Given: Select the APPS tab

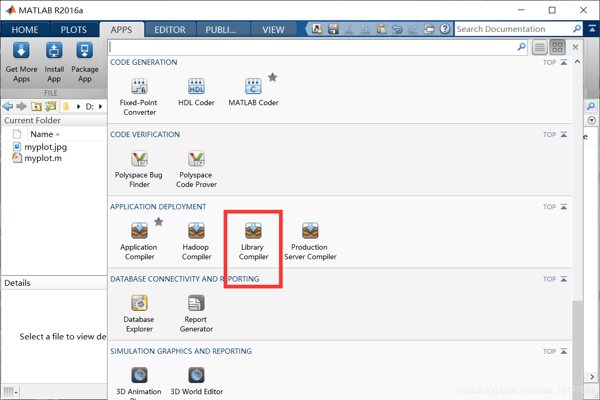Looking at the screenshot, I should coord(122,30).
